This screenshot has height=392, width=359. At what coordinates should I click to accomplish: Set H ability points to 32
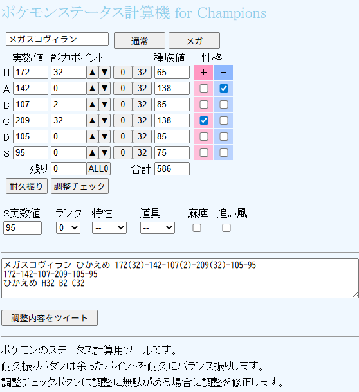[142, 72]
